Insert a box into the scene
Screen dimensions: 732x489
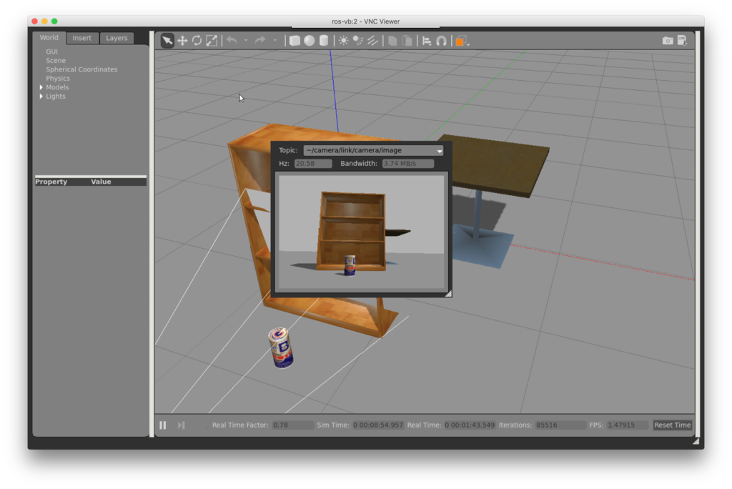295,41
